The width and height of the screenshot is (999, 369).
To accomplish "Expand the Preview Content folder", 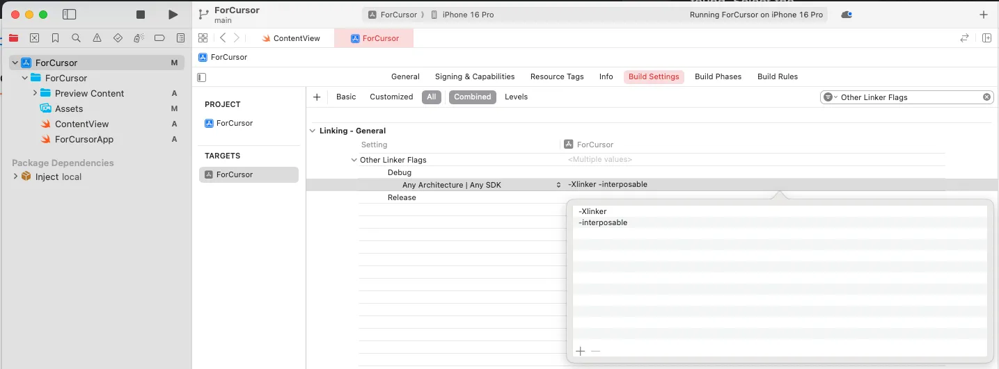I will (35, 93).
